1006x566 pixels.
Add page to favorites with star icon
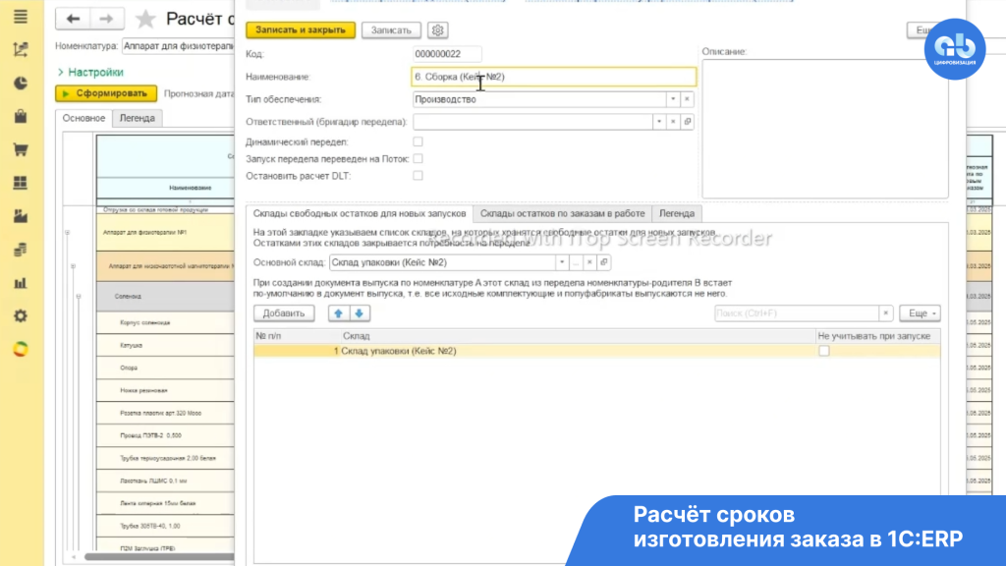click(x=145, y=19)
